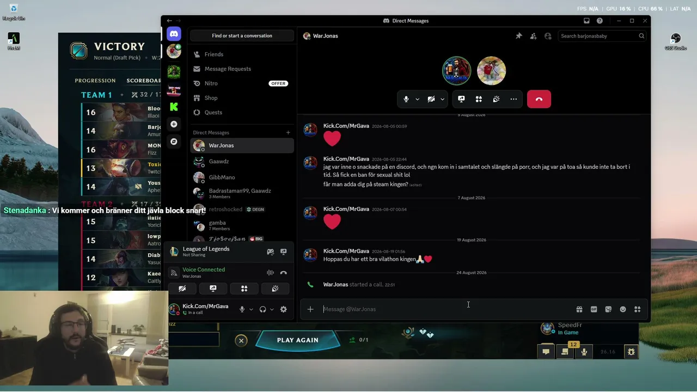Open League client settings bug icon
The image size is (697, 392).
[x=631, y=352]
